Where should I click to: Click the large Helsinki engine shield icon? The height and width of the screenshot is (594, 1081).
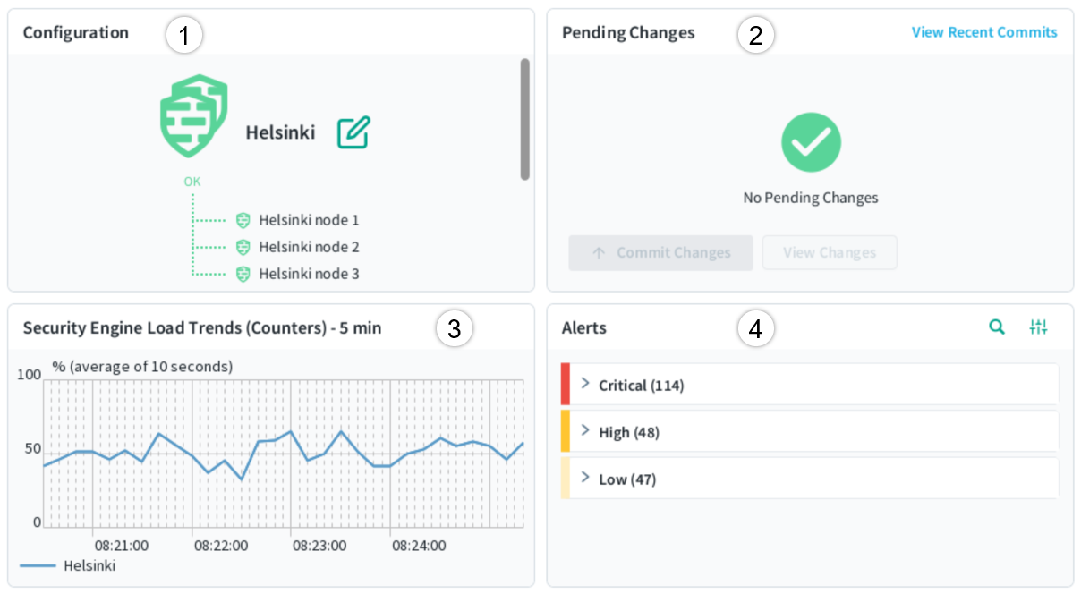(x=193, y=116)
